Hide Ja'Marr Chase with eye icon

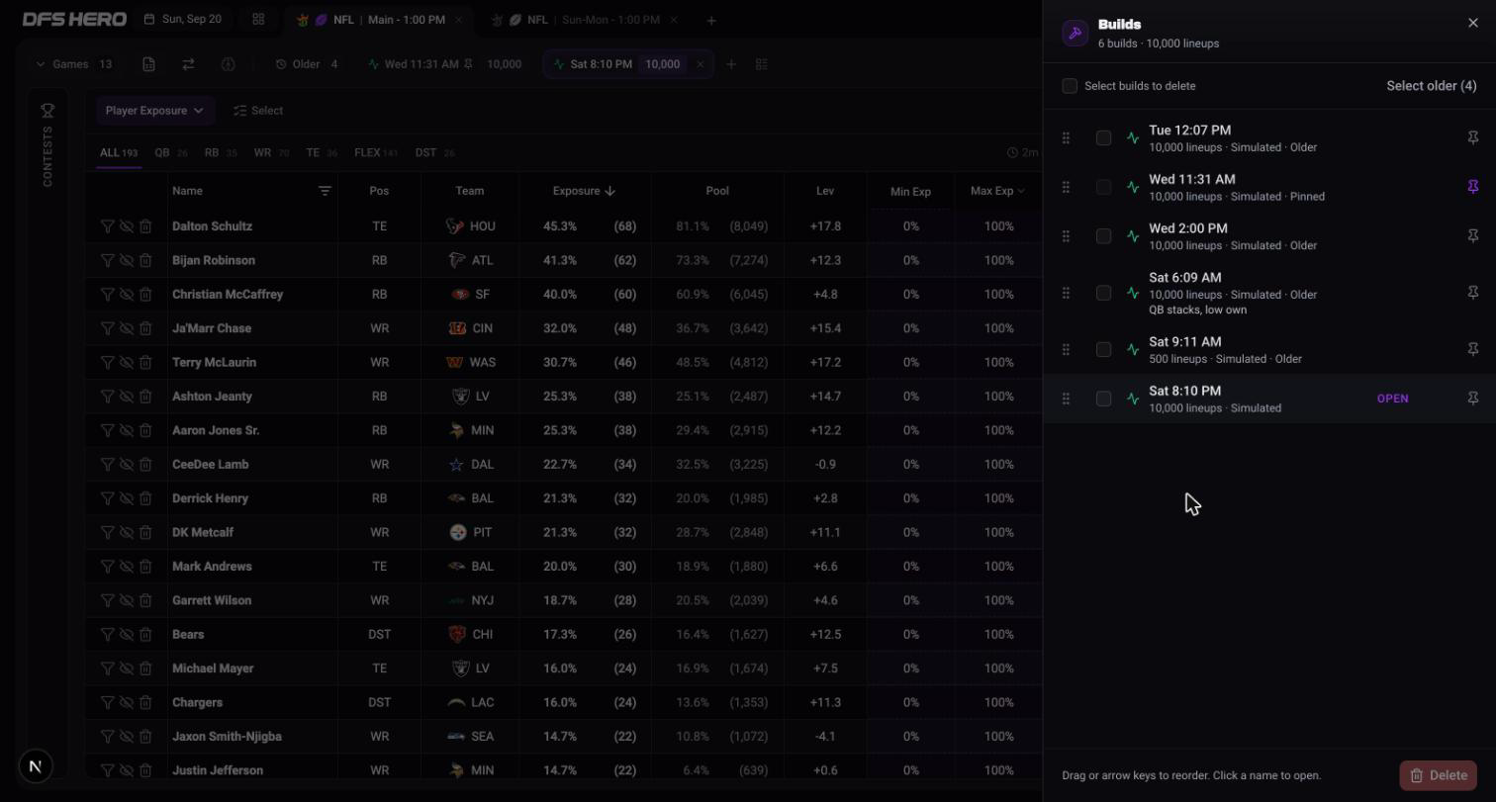(x=126, y=328)
